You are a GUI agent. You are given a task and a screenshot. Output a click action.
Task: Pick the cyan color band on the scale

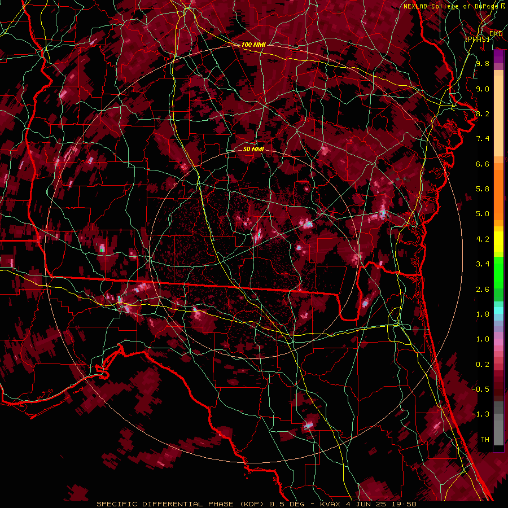click(x=498, y=310)
